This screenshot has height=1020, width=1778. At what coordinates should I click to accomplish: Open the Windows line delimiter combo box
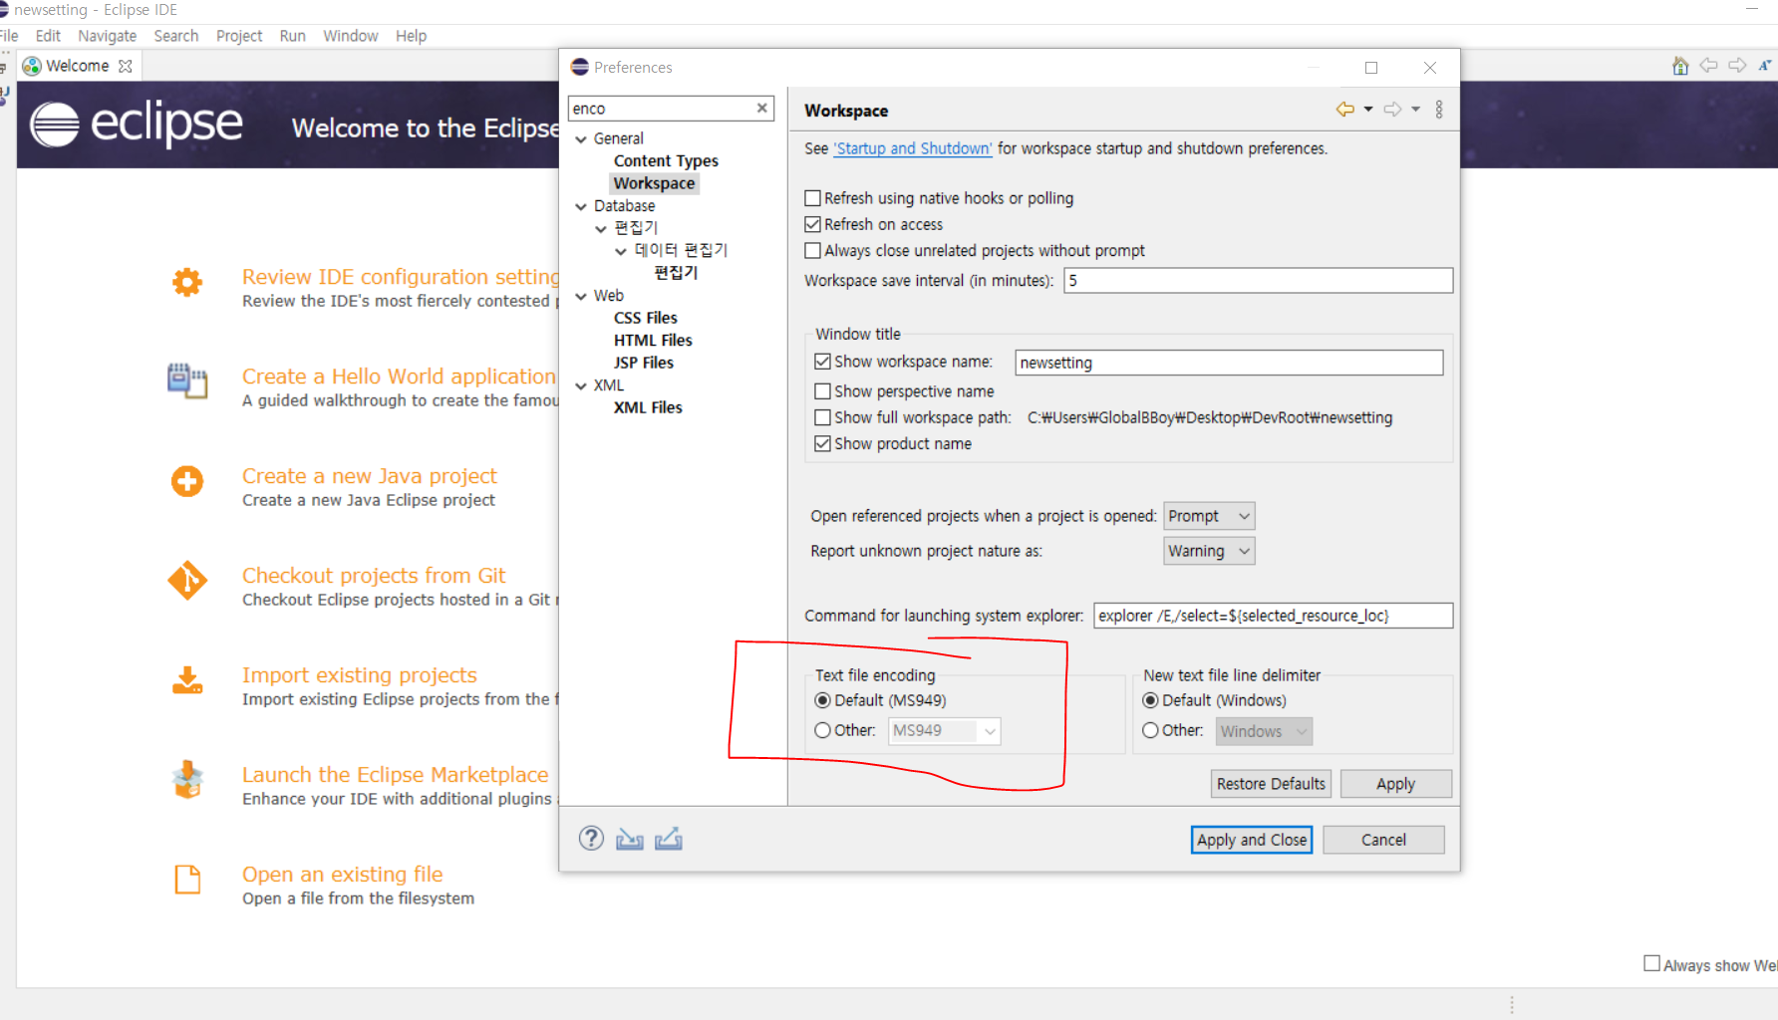(x=1264, y=731)
